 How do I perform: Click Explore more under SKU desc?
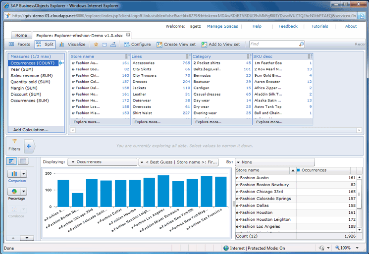point(269,122)
